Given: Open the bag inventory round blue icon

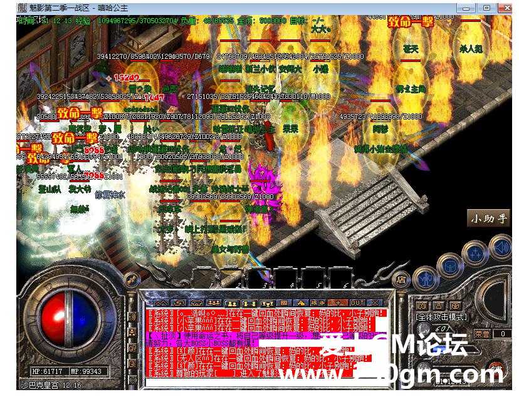Looking at the screenshot, I should (x=451, y=266).
